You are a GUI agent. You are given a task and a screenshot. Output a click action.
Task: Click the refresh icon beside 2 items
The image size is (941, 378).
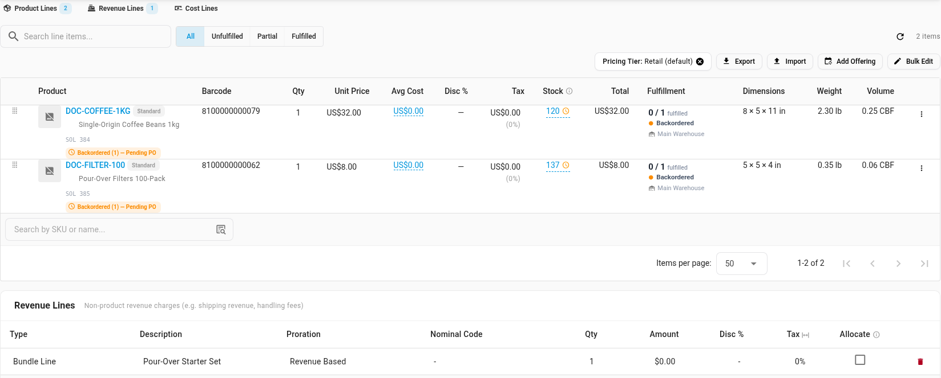click(900, 36)
